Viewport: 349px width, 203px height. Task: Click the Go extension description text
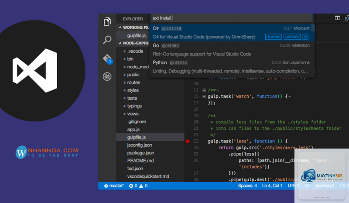(x=202, y=54)
